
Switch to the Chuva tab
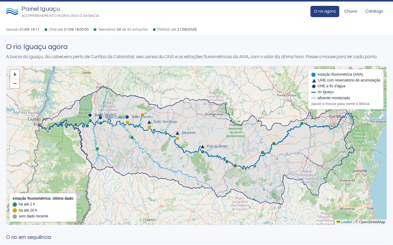coord(350,11)
